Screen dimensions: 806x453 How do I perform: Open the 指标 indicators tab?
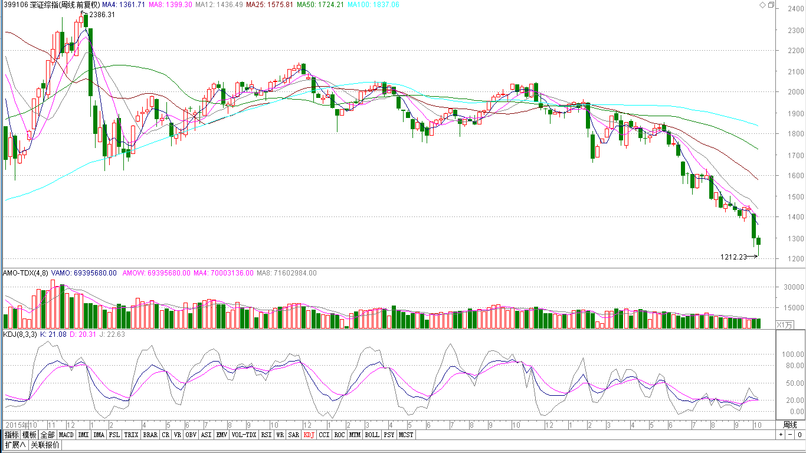[x=11, y=435]
